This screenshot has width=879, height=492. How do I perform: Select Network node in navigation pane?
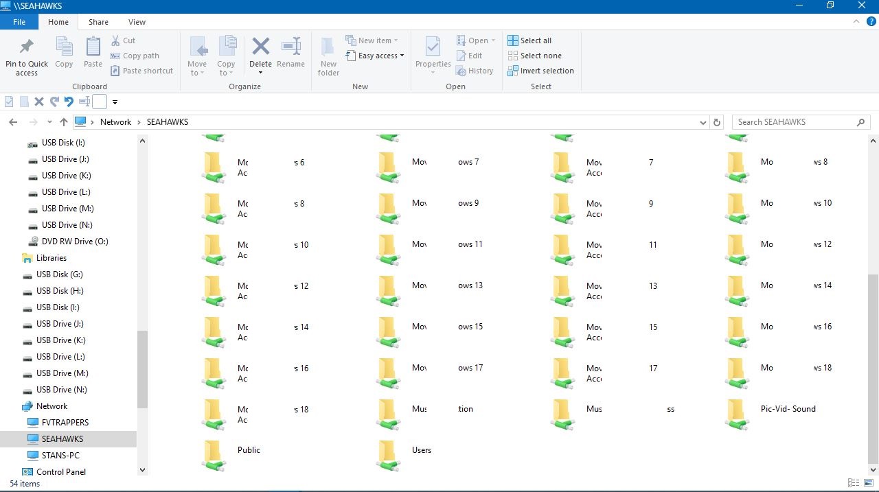tap(45, 406)
